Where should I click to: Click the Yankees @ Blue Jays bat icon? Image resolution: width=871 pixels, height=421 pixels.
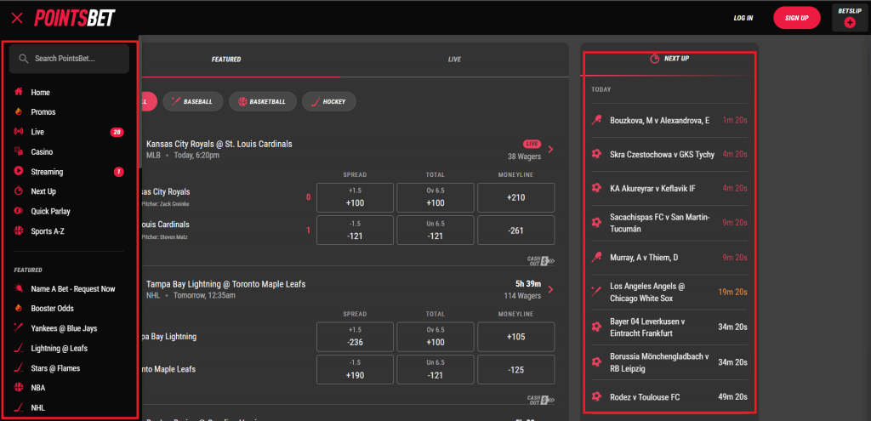click(x=19, y=328)
